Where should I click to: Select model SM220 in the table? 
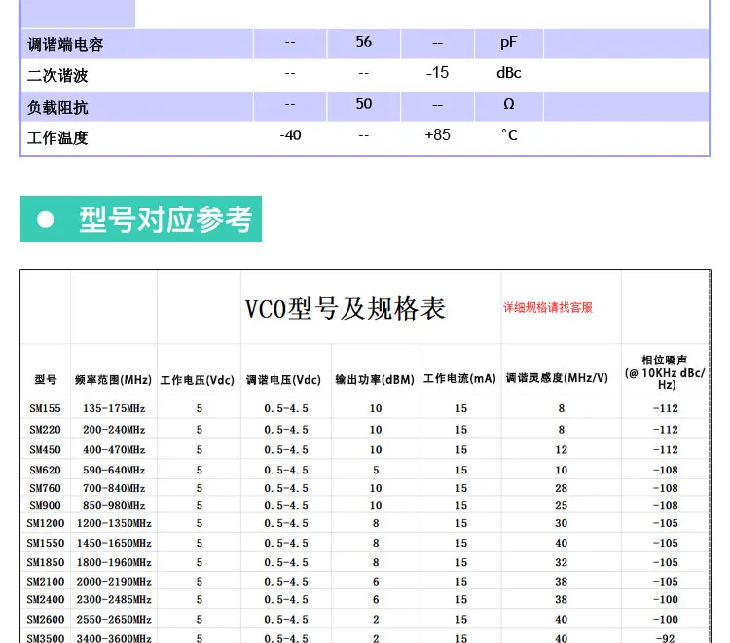[45, 430]
